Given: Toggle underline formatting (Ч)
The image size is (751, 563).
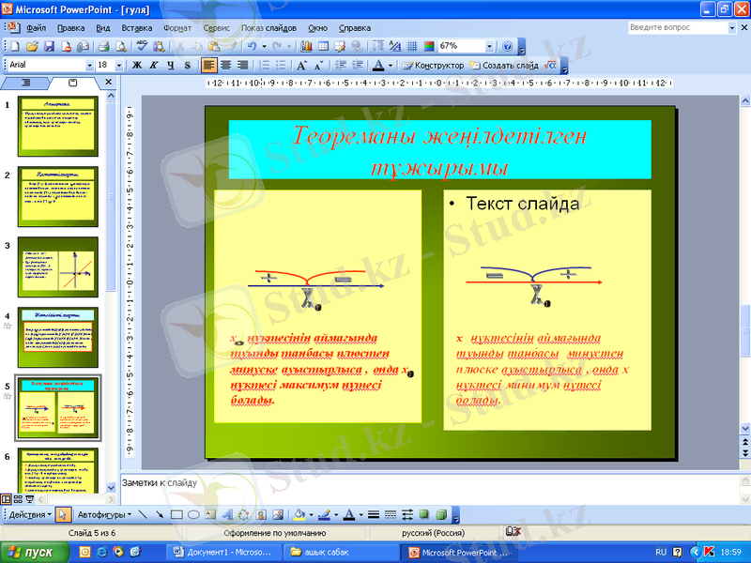Looking at the screenshot, I should 170,66.
